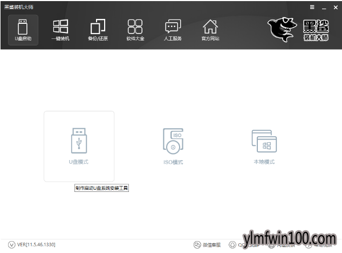Choose the ISO模式 disc icon
Viewport: 342px width, 253px height.
point(173,141)
